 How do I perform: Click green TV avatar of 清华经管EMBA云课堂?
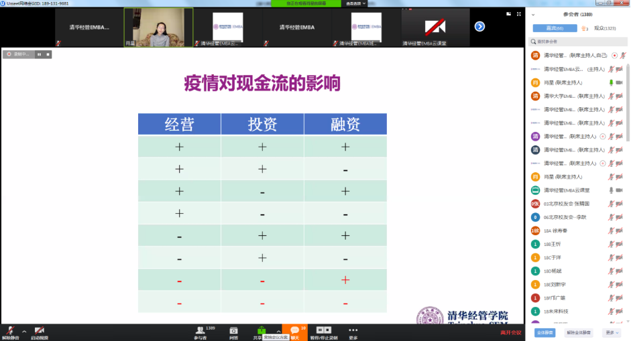tap(535, 190)
